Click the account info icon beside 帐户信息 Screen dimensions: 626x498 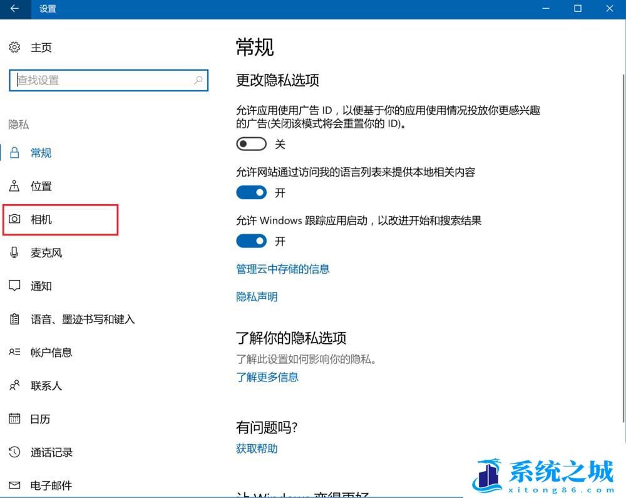tap(14, 352)
